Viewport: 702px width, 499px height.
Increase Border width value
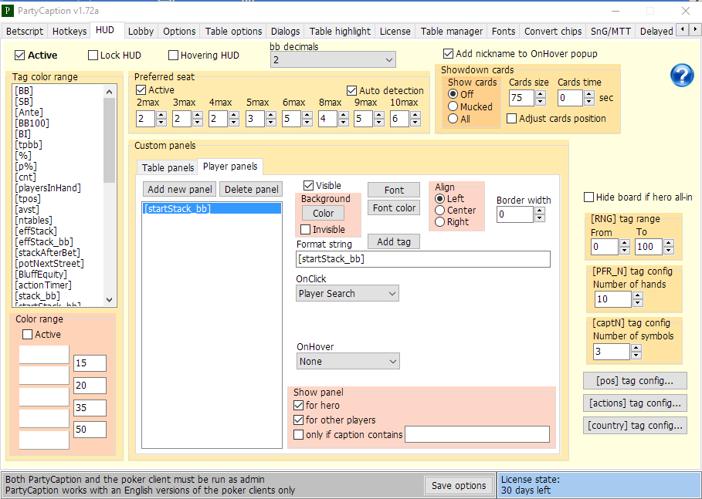click(540, 211)
